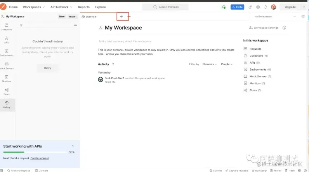Open Console in status bar

click(42, 170)
